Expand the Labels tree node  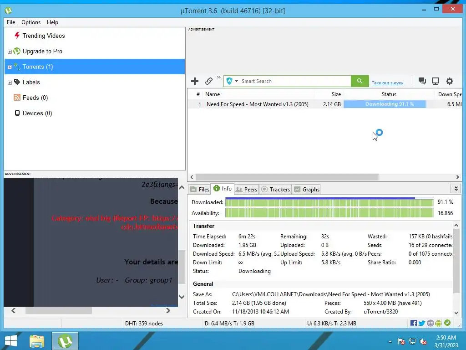10,82
